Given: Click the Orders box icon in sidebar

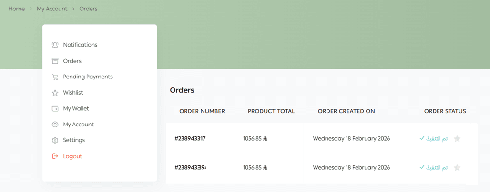Looking at the screenshot, I should (x=55, y=61).
